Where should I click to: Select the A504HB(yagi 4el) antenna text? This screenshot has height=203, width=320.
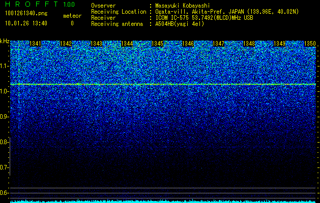click(x=180, y=24)
